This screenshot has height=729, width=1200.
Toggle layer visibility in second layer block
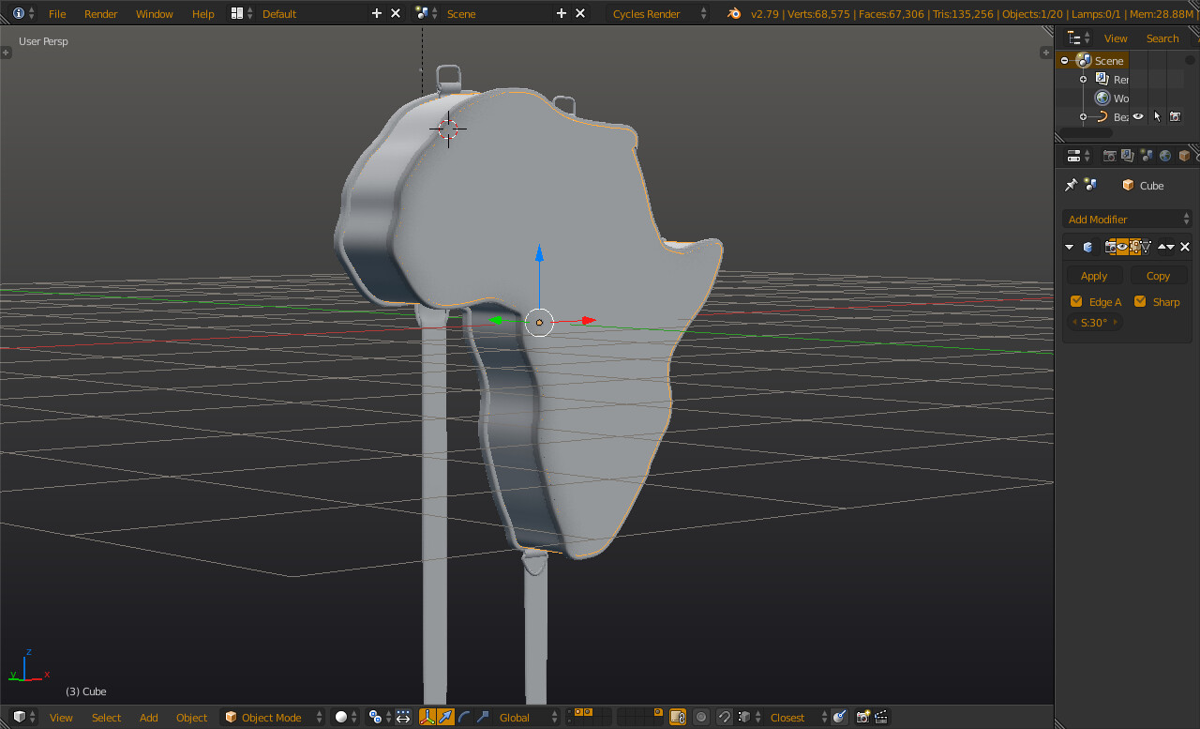[x=639, y=717]
